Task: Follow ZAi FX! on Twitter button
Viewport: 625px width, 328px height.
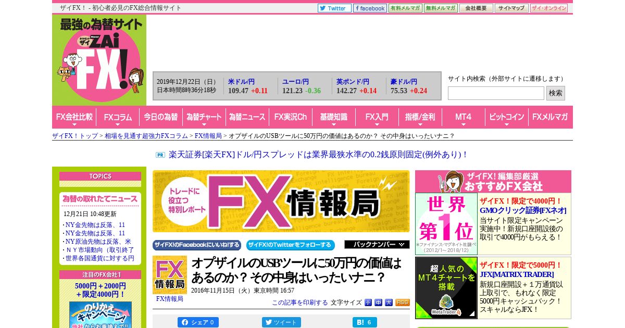Action: pyautogui.click(x=291, y=245)
